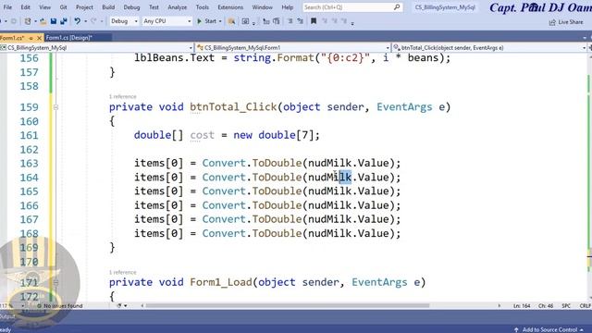
Task: Open the CS_BillingSystem_MySql project navigation dropdown
Action: click(x=96, y=48)
